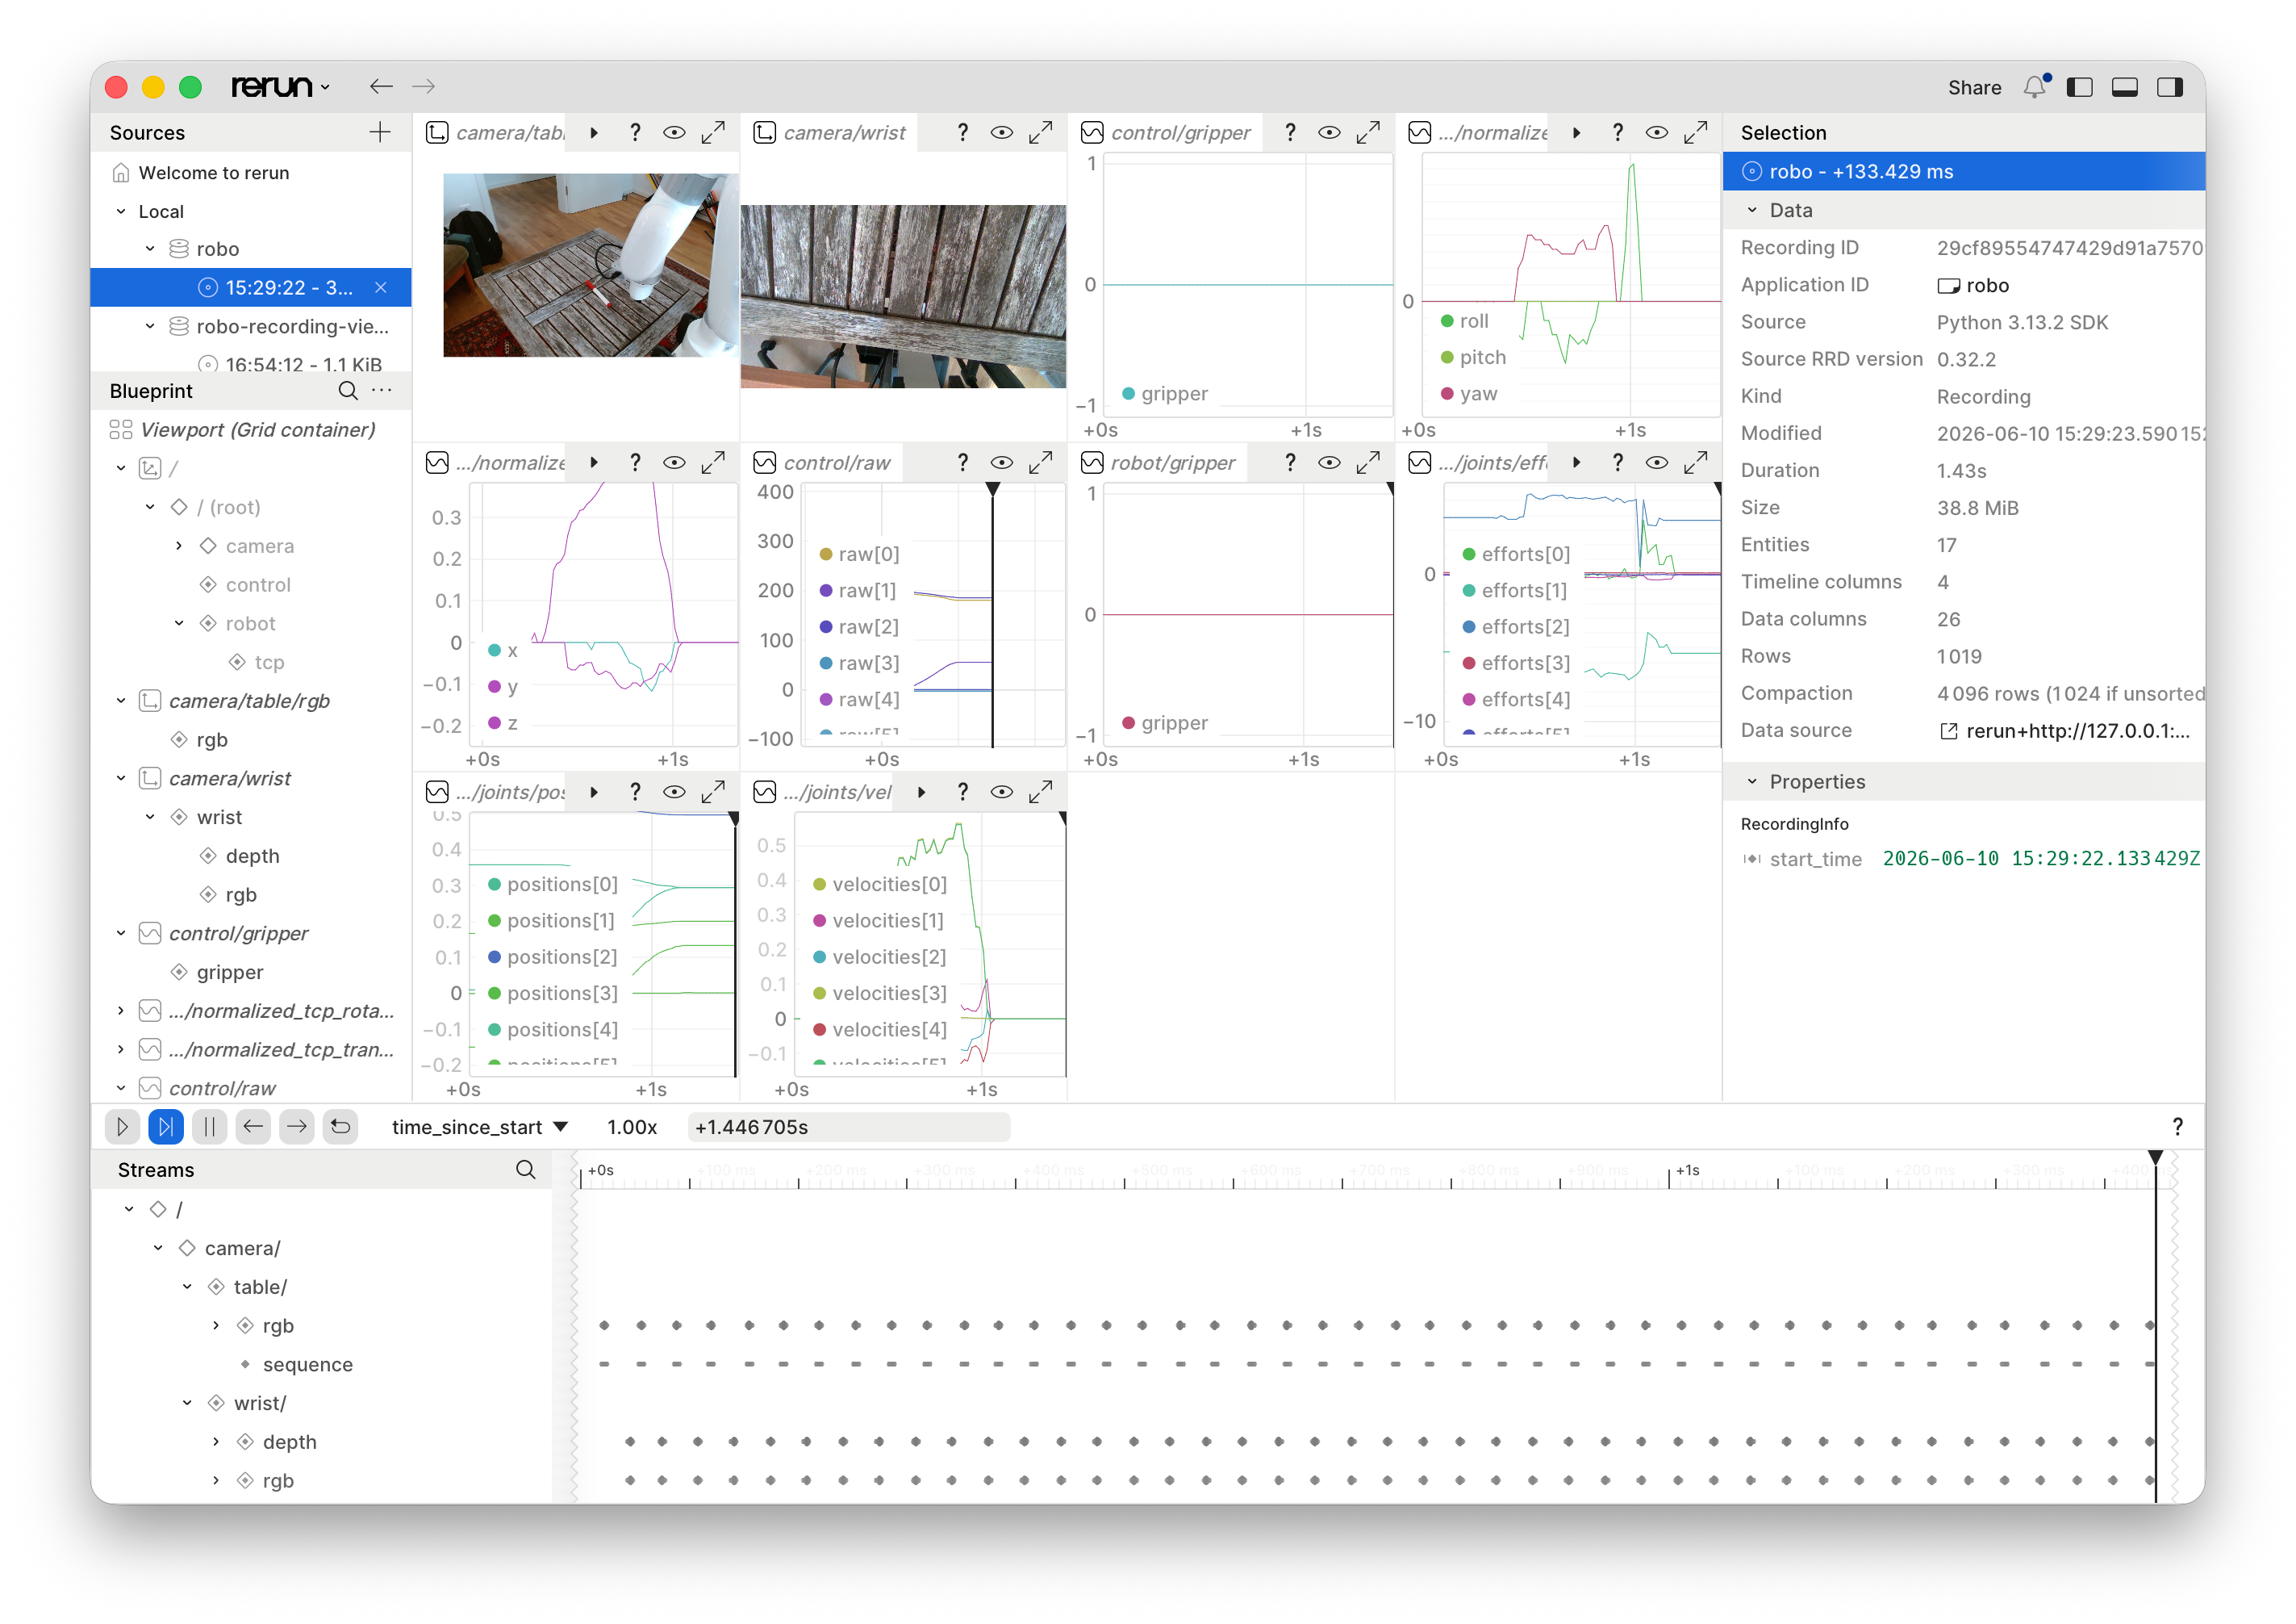2296x1624 pixels.
Task: Open Blueprint more options menu
Action: 381,390
